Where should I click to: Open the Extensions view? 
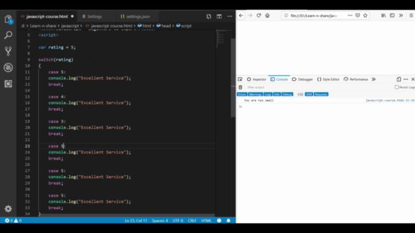pyautogui.click(x=8, y=83)
